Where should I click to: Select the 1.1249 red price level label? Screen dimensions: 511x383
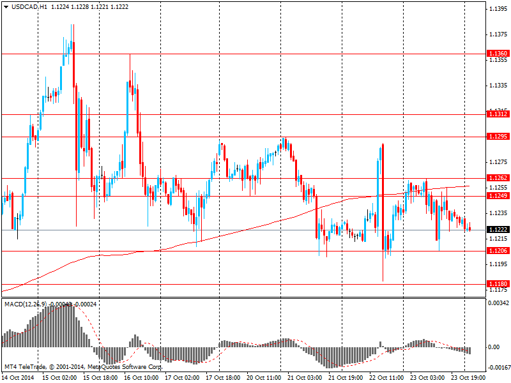(x=498, y=195)
